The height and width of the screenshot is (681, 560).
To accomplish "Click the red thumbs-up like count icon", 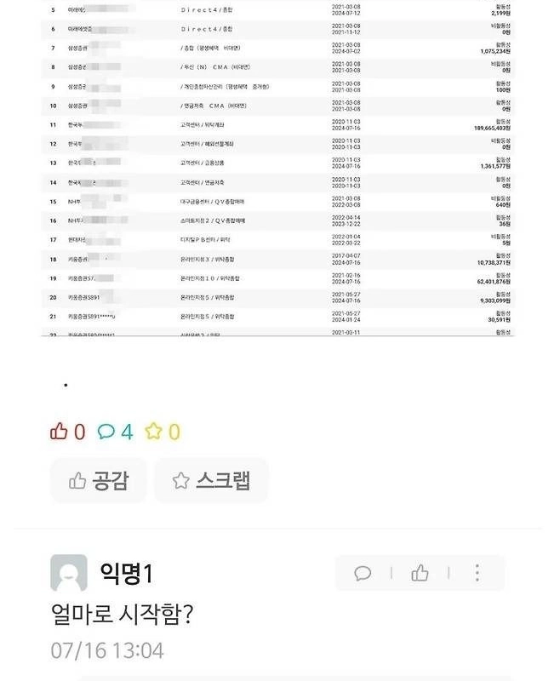I will [x=59, y=432].
